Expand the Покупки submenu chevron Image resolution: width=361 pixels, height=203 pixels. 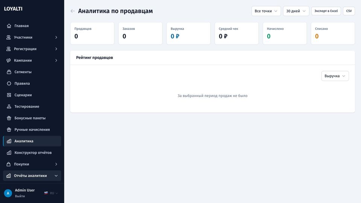click(x=56, y=164)
